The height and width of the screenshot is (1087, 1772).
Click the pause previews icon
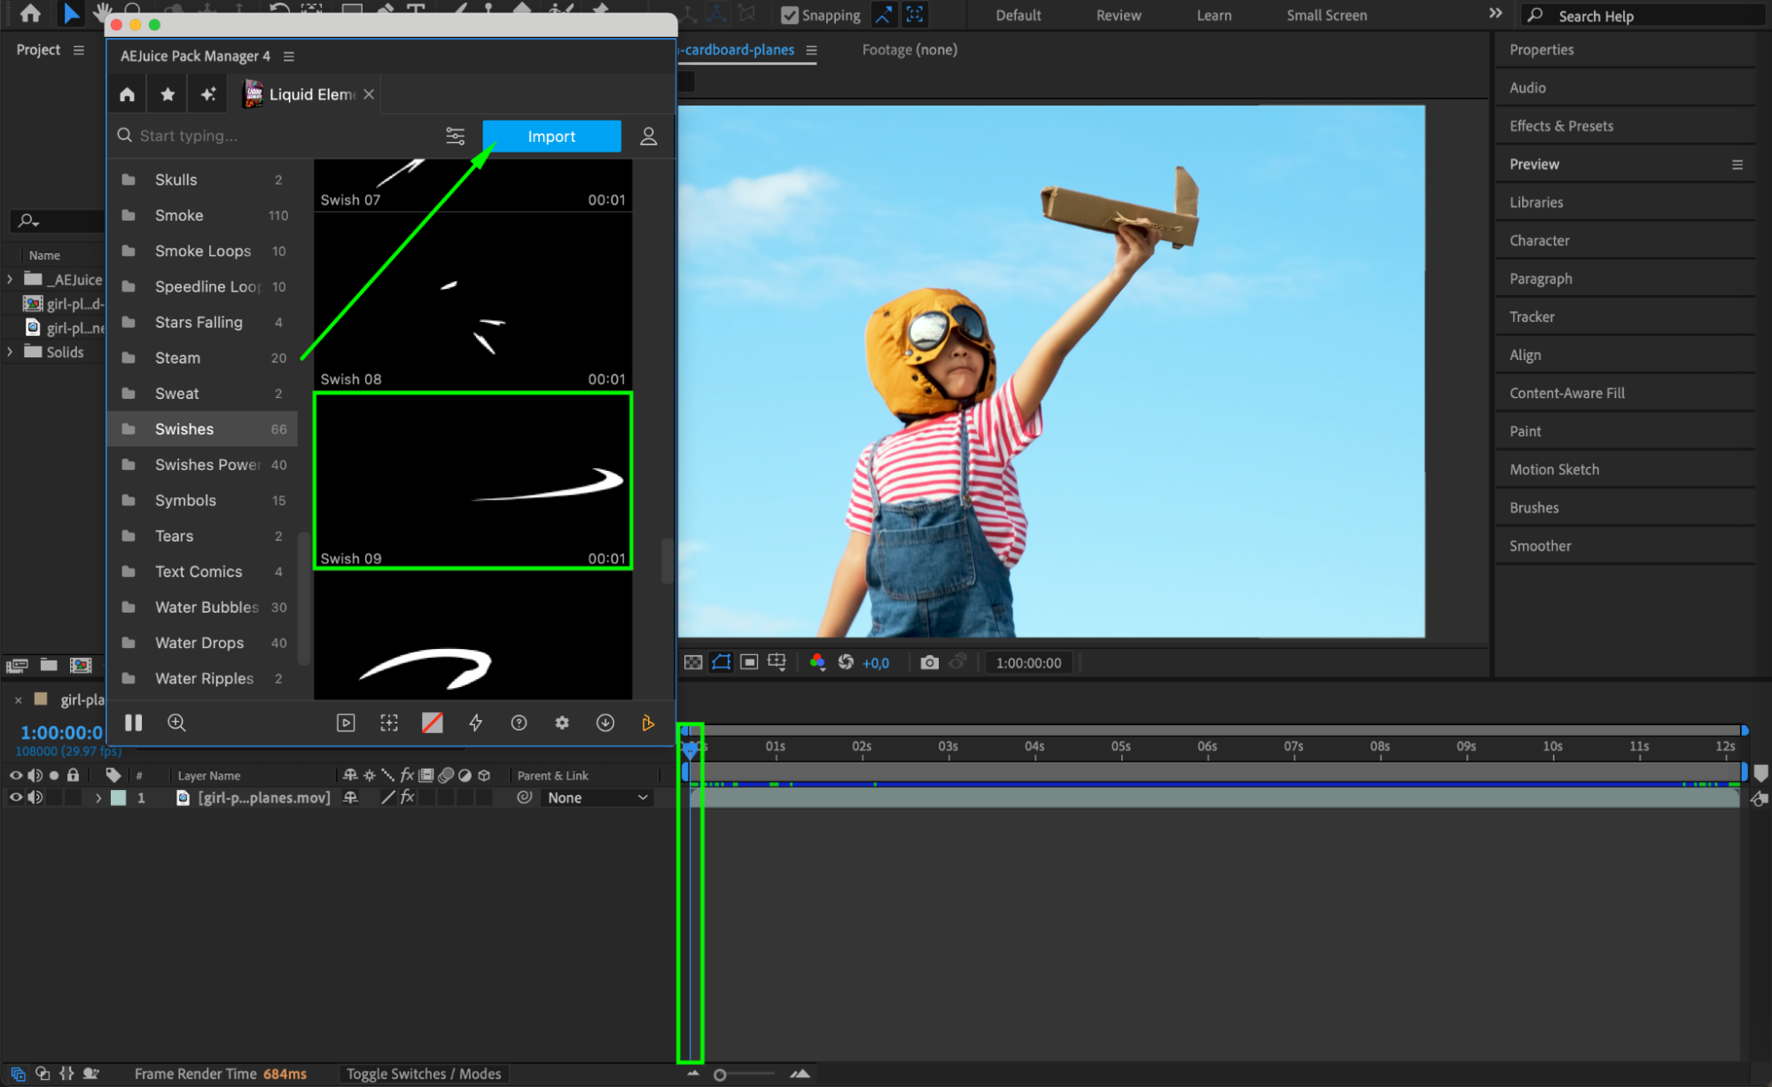point(133,723)
